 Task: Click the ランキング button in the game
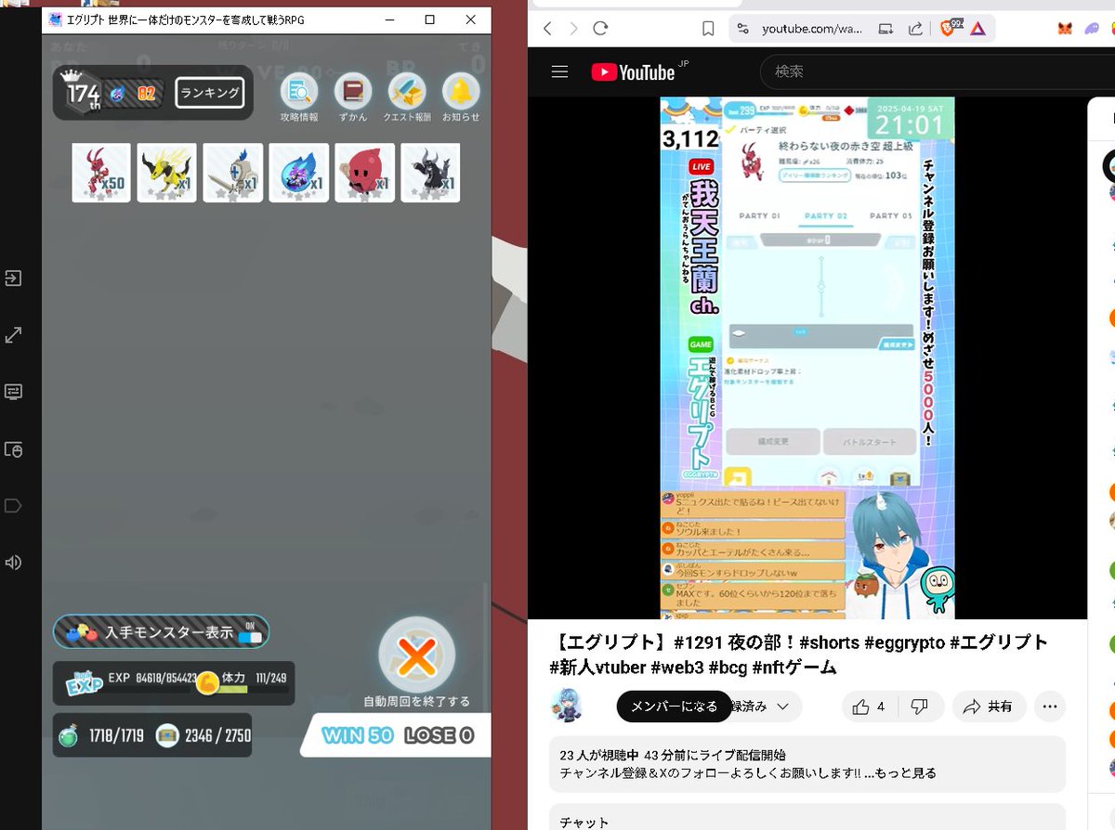point(210,93)
